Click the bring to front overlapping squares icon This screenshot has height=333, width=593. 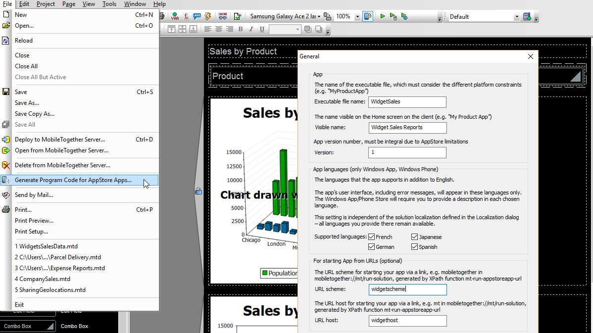tap(308, 29)
